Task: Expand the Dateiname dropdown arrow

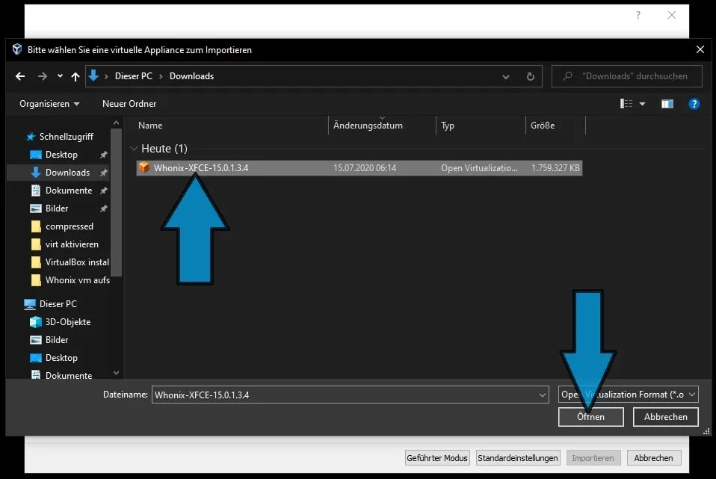Action: click(543, 395)
